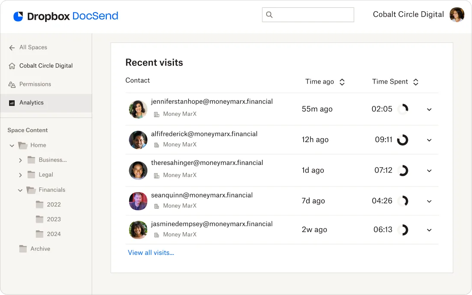This screenshot has width=472, height=295.
Task: Select the 2024 folder under Financials
Action: (x=53, y=234)
